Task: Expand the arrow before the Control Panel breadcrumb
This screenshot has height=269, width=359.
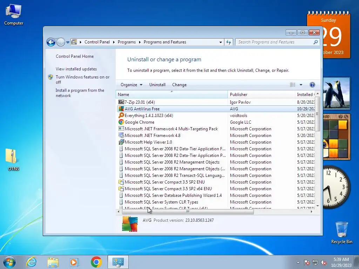Action: (81, 42)
